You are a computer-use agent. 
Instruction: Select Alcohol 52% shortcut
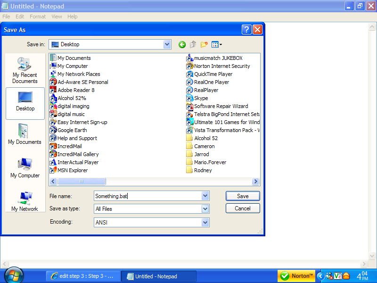(x=68, y=98)
